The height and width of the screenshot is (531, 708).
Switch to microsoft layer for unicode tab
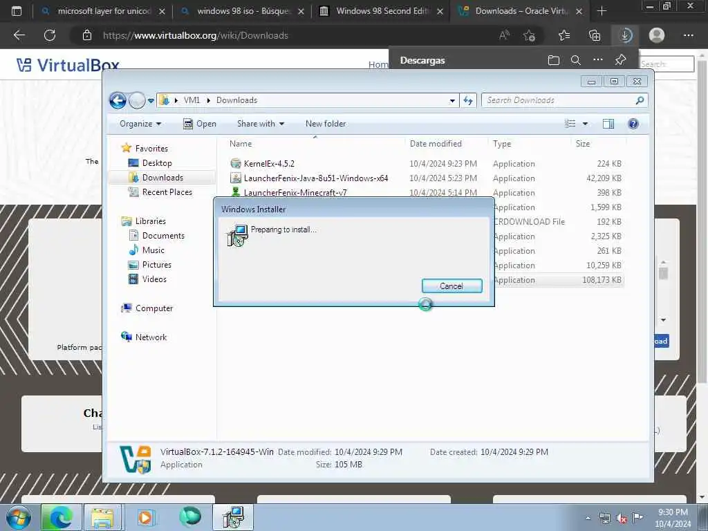pyautogui.click(x=104, y=11)
